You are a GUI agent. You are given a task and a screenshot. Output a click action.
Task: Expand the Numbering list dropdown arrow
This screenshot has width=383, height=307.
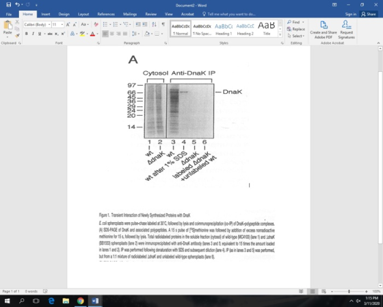[120, 25]
